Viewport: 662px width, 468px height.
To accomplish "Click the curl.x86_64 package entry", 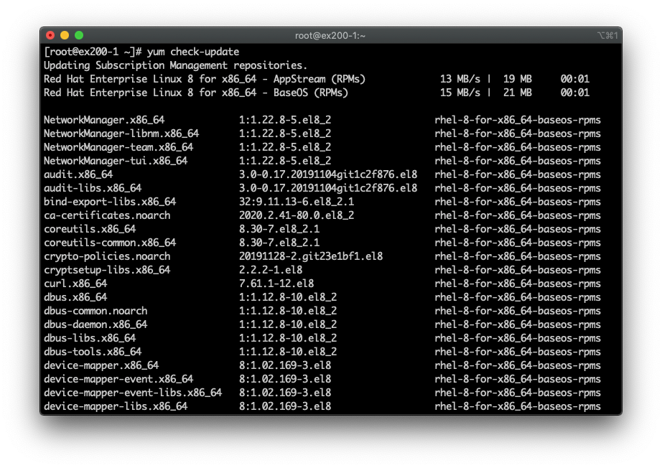I will click(75, 283).
